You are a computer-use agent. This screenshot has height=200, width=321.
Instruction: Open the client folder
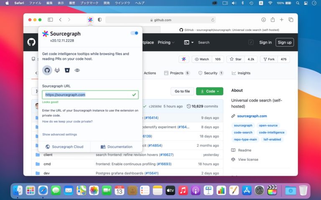[x=48, y=155]
